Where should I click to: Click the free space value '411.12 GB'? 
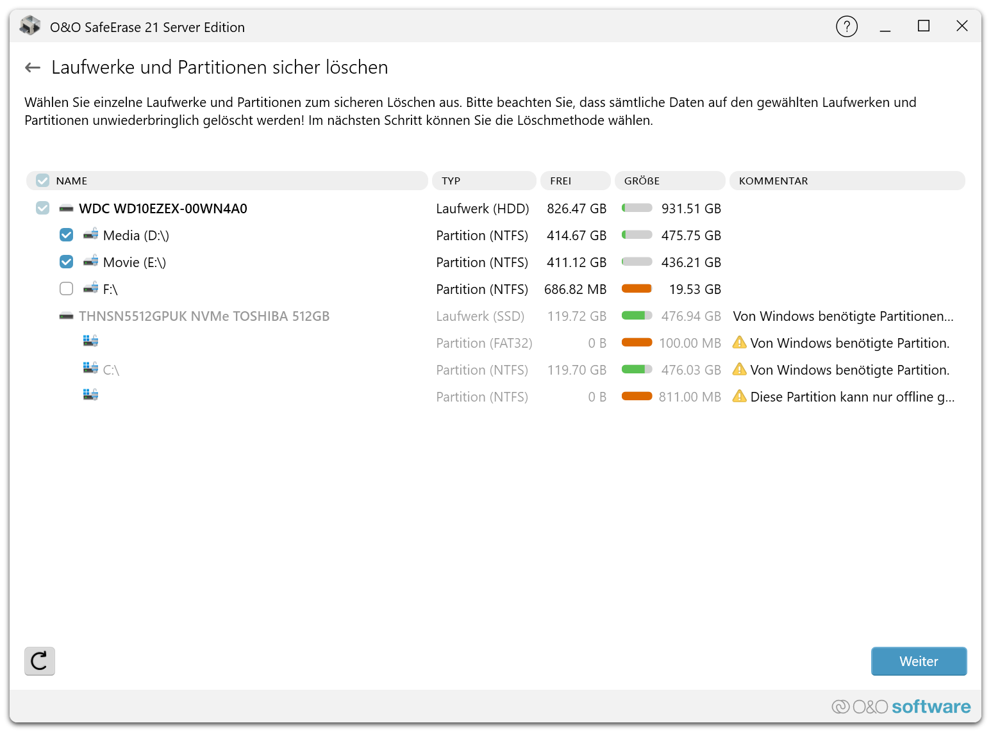point(576,263)
